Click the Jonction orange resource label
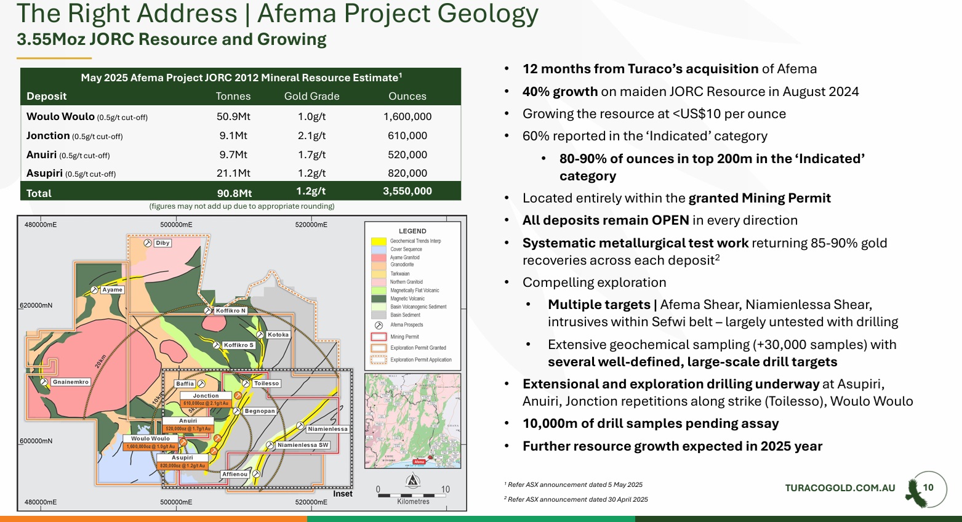 206,403
